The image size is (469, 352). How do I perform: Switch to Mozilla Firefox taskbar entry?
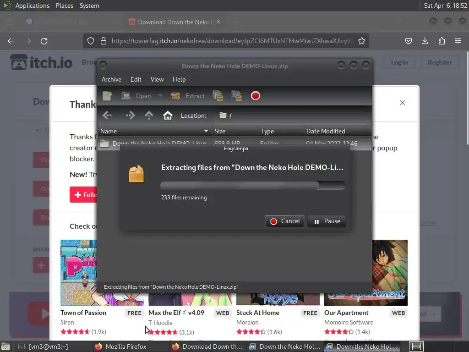tap(125, 346)
